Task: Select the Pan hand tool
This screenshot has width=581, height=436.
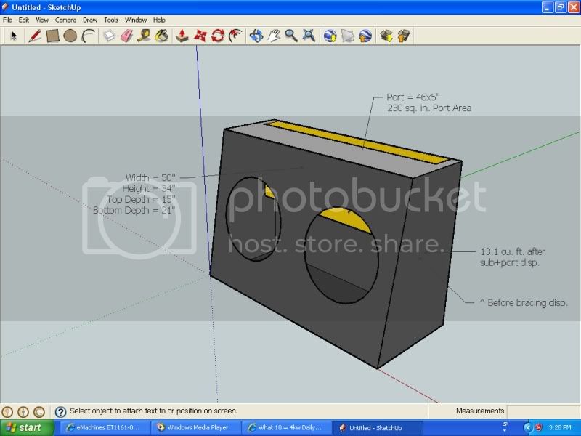Action: click(274, 36)
